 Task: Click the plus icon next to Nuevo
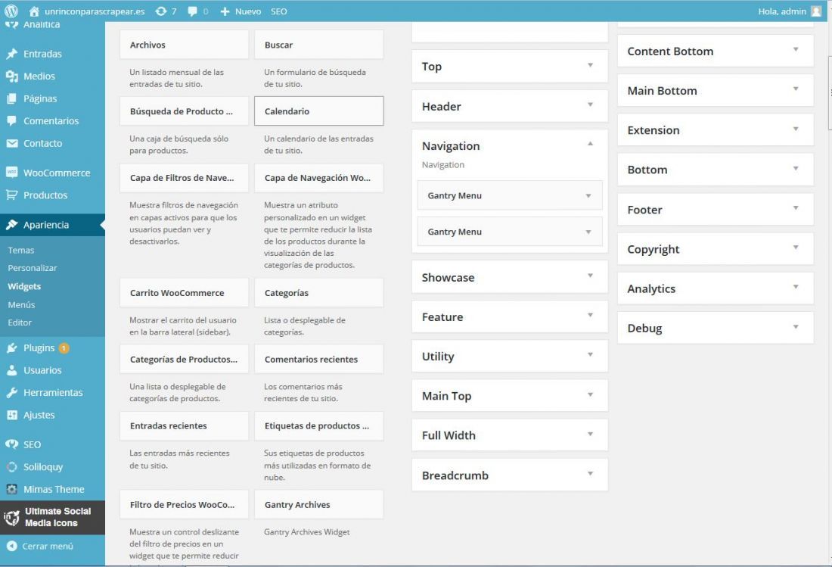225,11
